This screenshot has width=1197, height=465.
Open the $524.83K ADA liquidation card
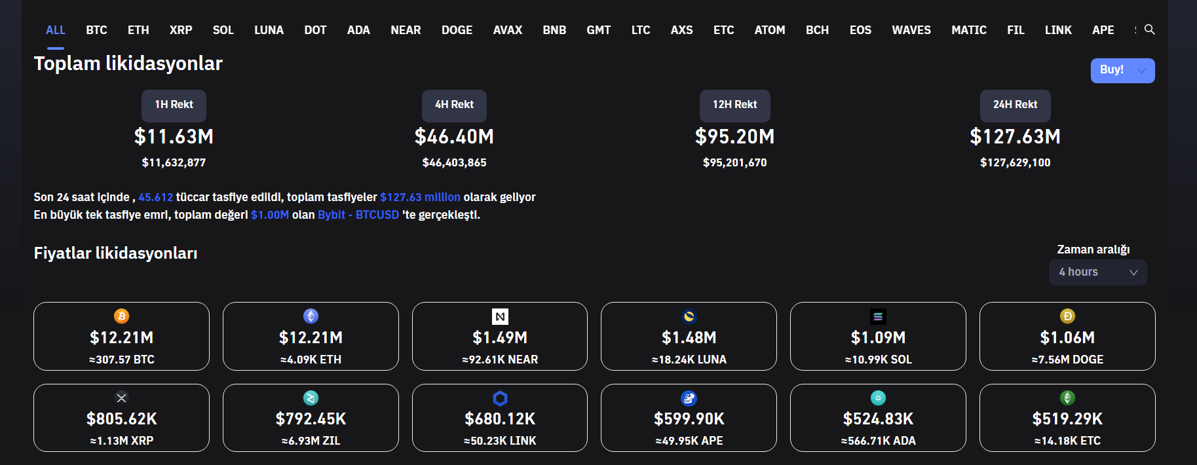click(878, 418)
